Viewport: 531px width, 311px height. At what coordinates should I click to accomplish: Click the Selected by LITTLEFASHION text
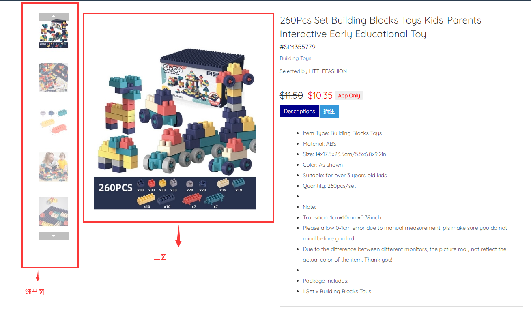(313, 71)
